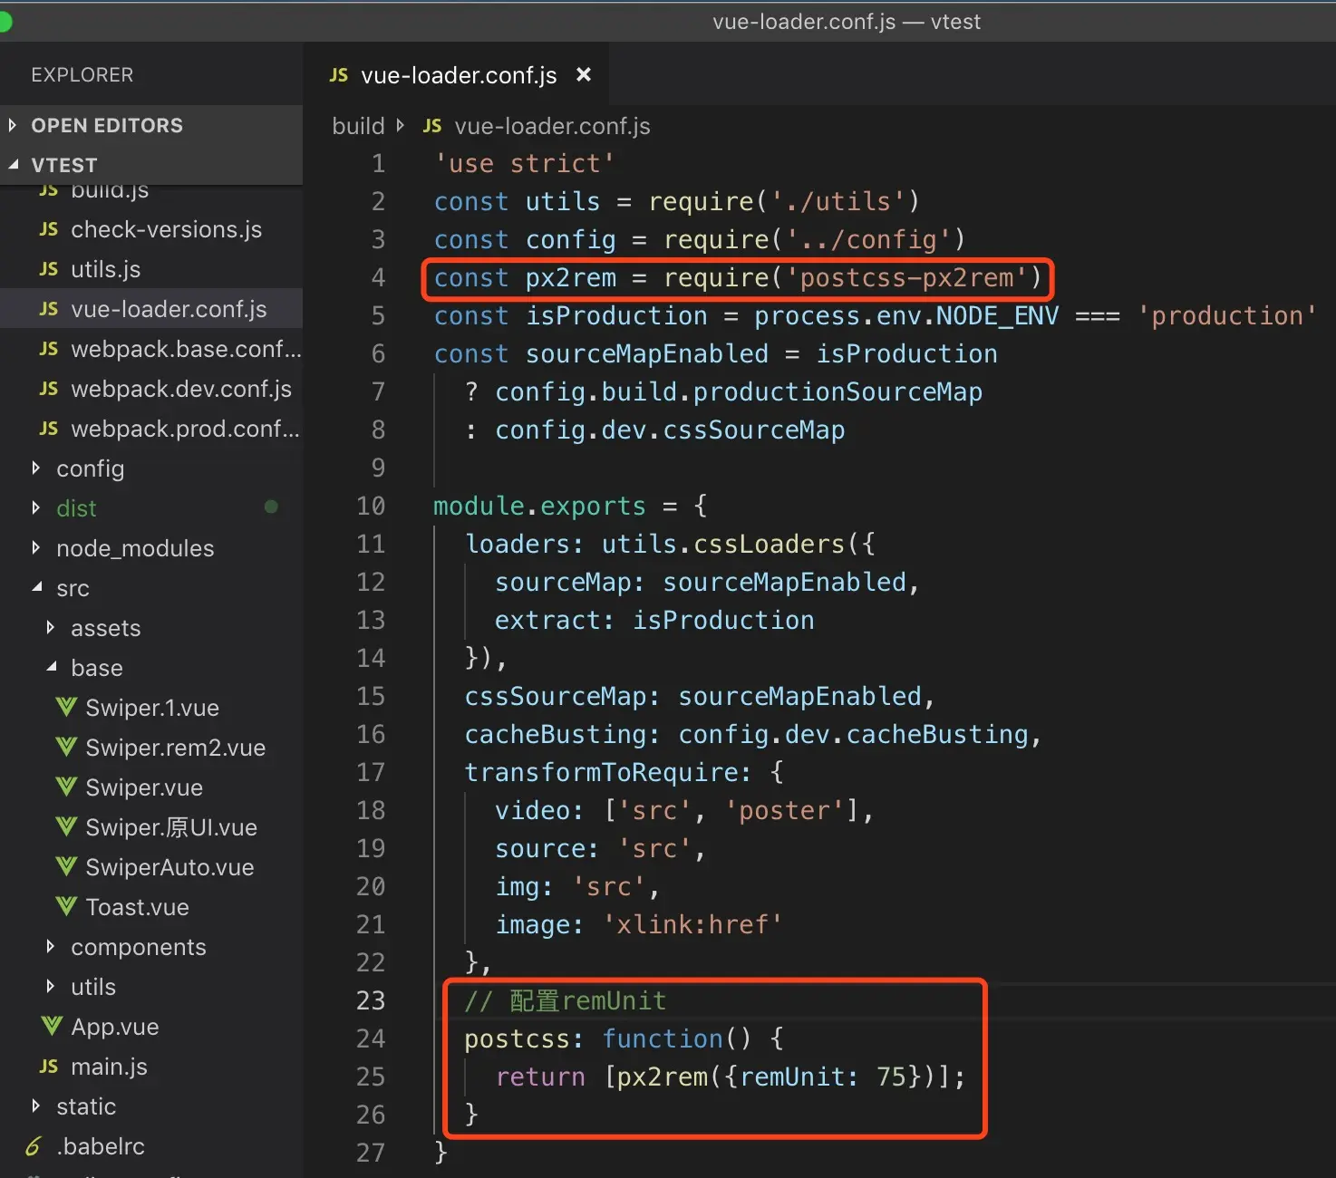Viewport: 1336px width, 1178px height.
Task: Click the JS icon on the editor tab
Action: 339,75
